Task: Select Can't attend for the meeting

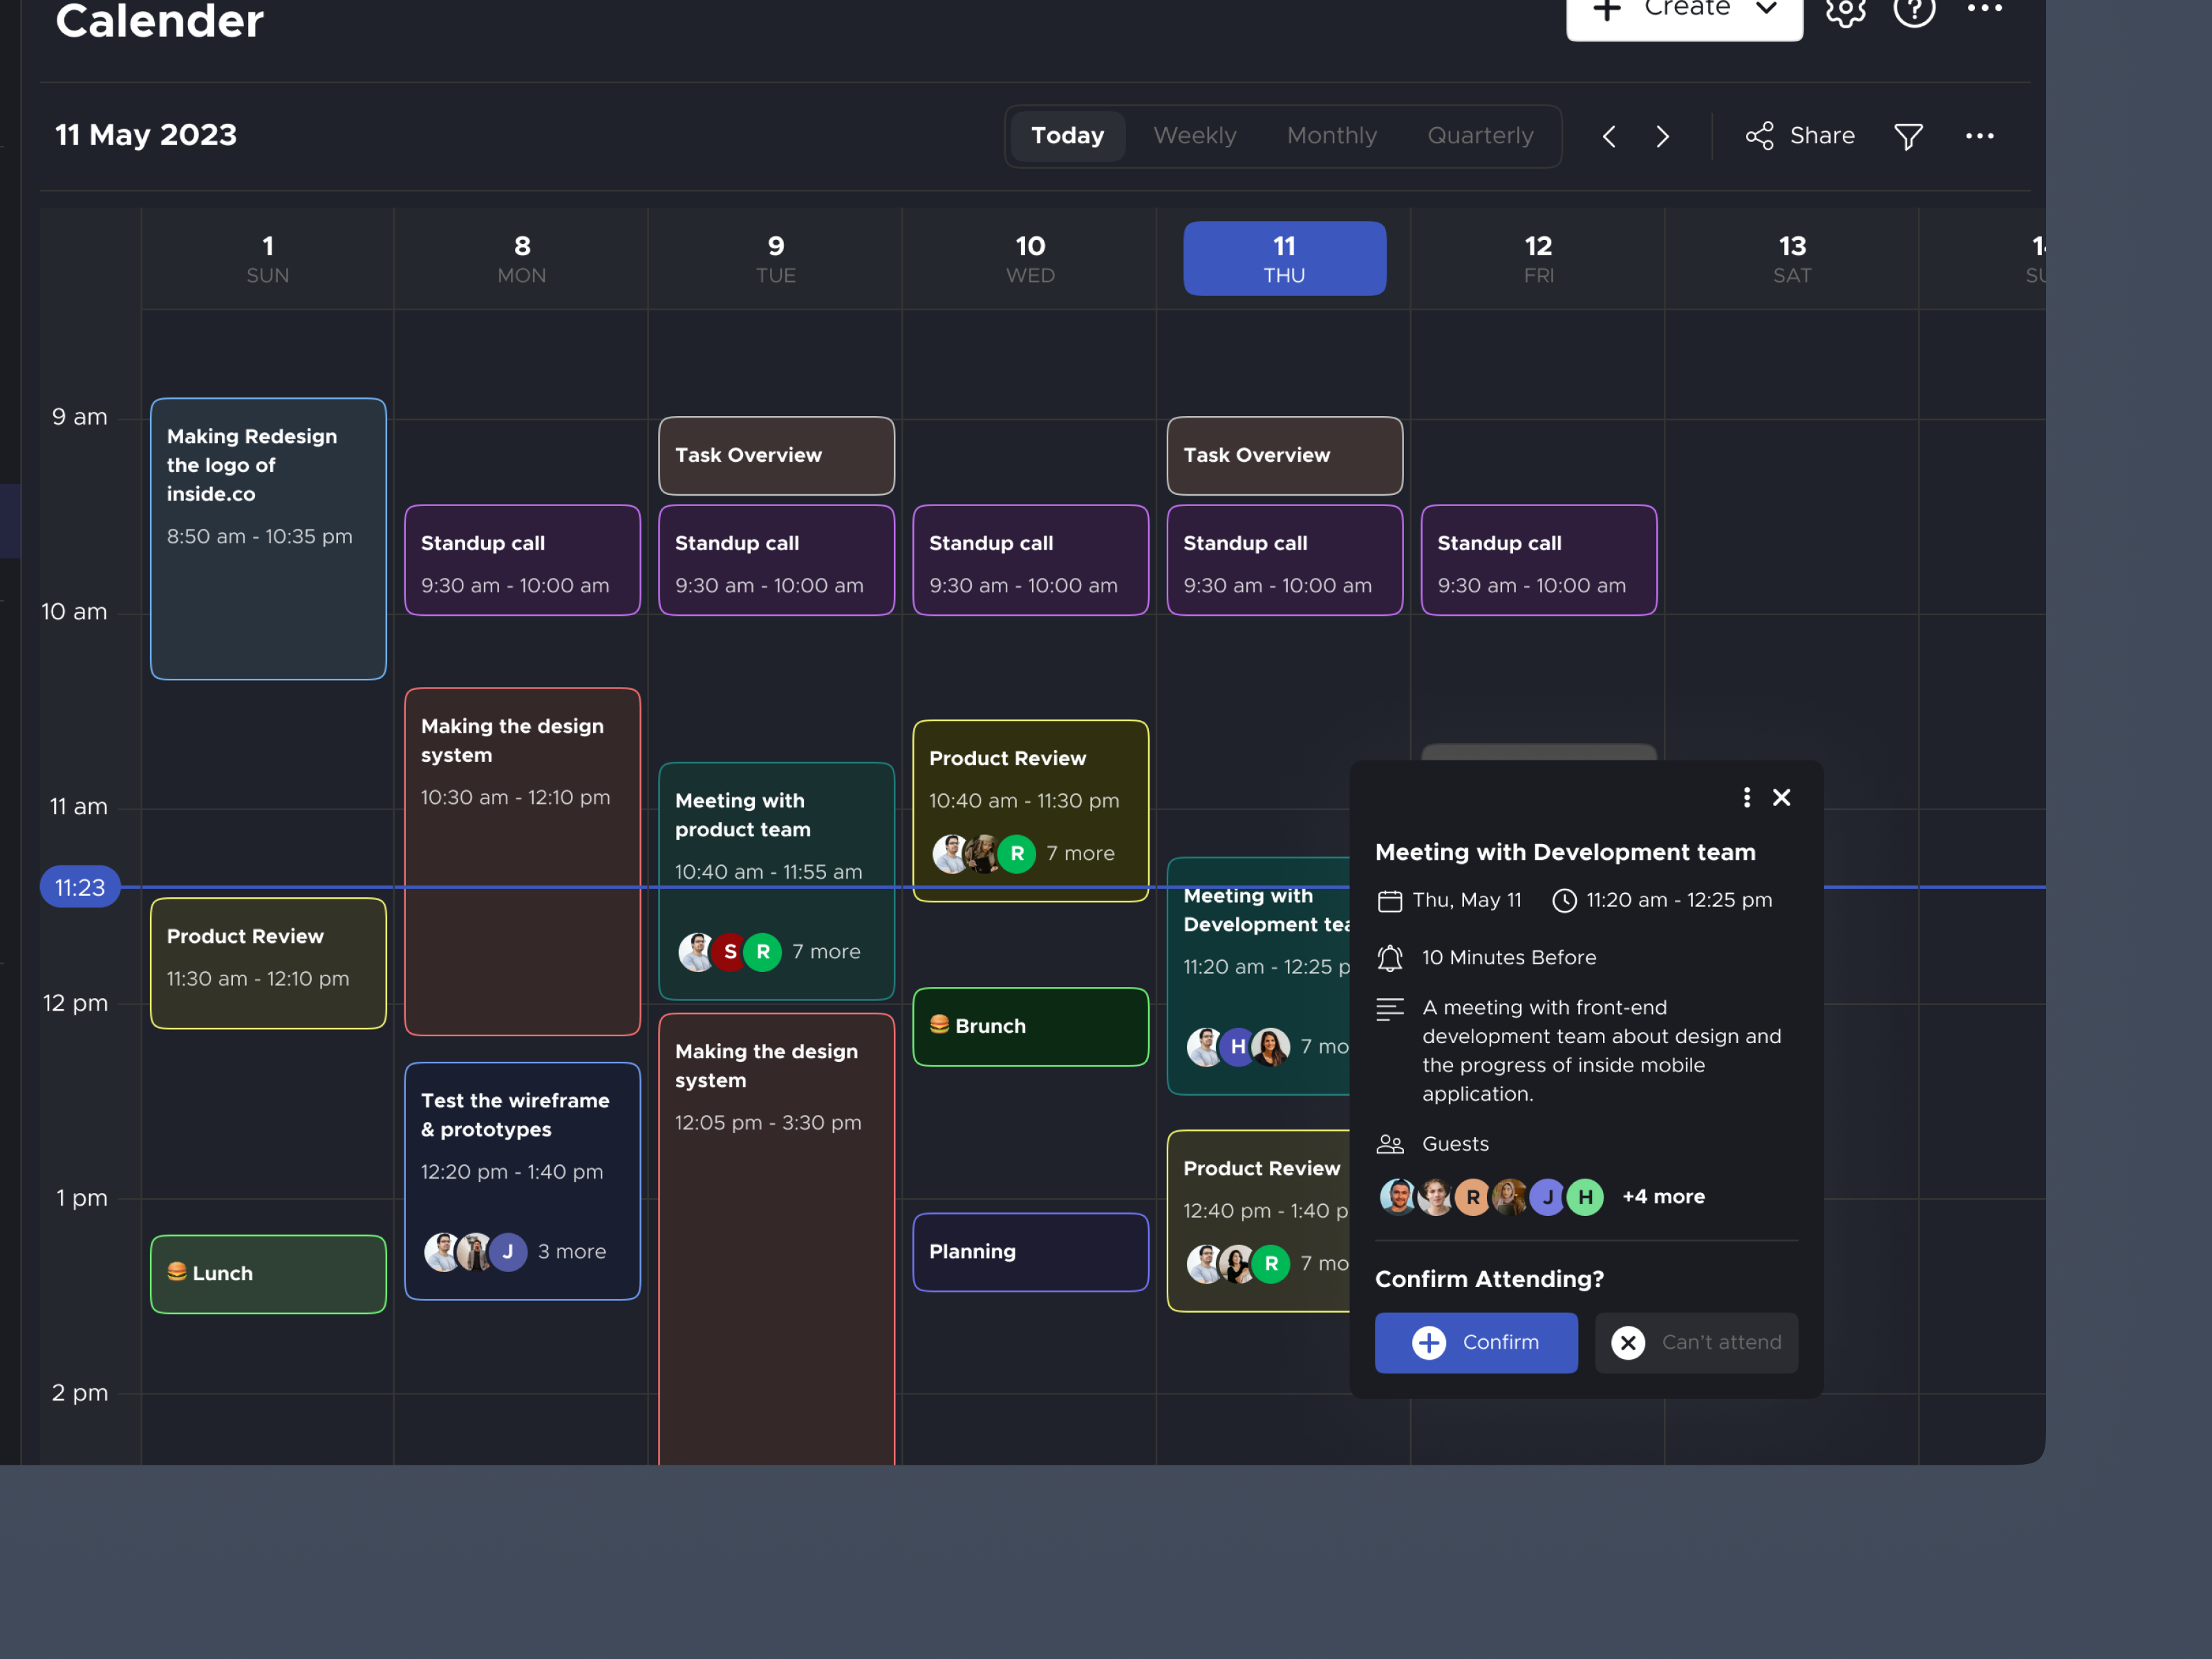Action: [x=1696, y=1342]
